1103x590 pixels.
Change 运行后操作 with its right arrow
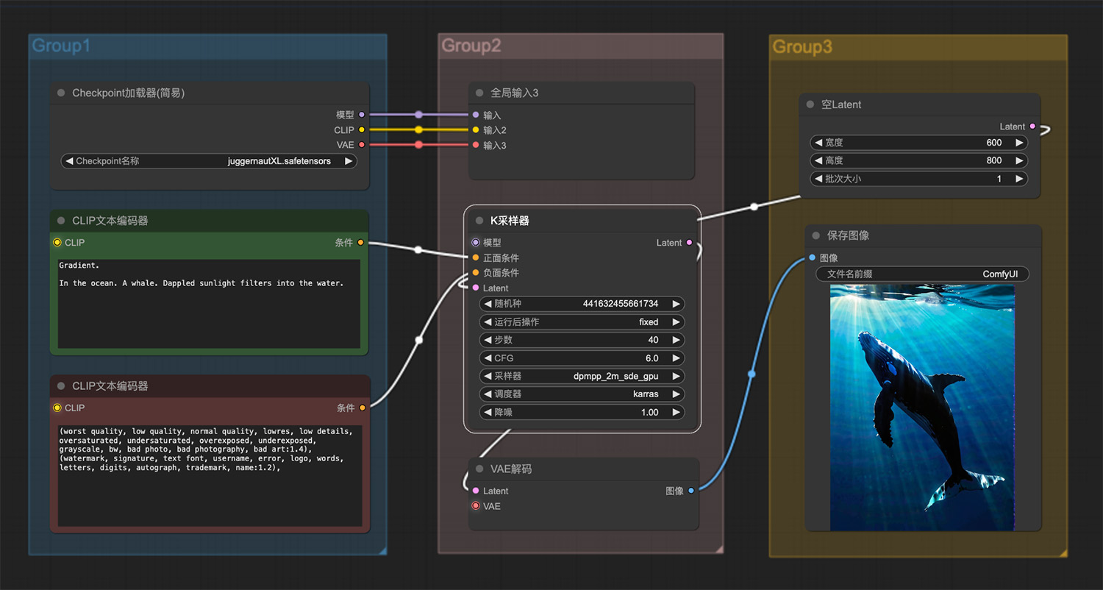(676, 321)
